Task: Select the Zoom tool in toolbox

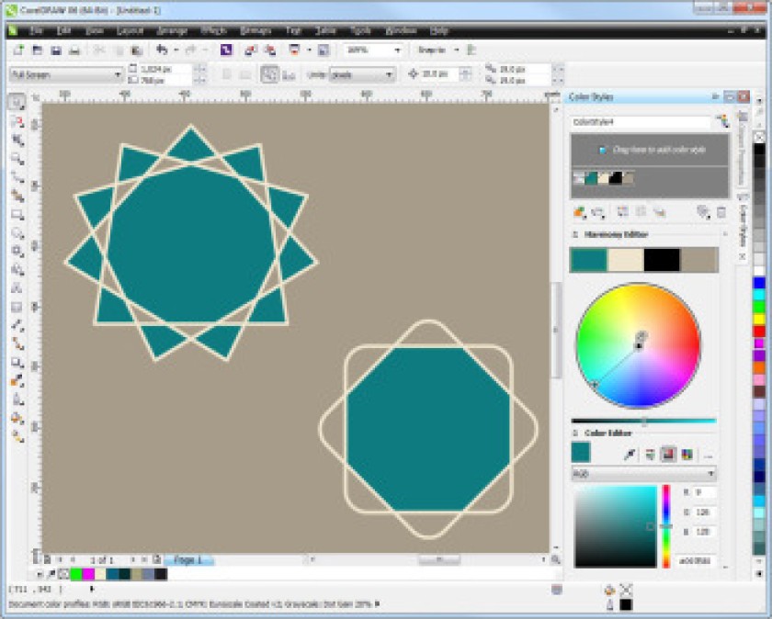Action: (17, 159)
